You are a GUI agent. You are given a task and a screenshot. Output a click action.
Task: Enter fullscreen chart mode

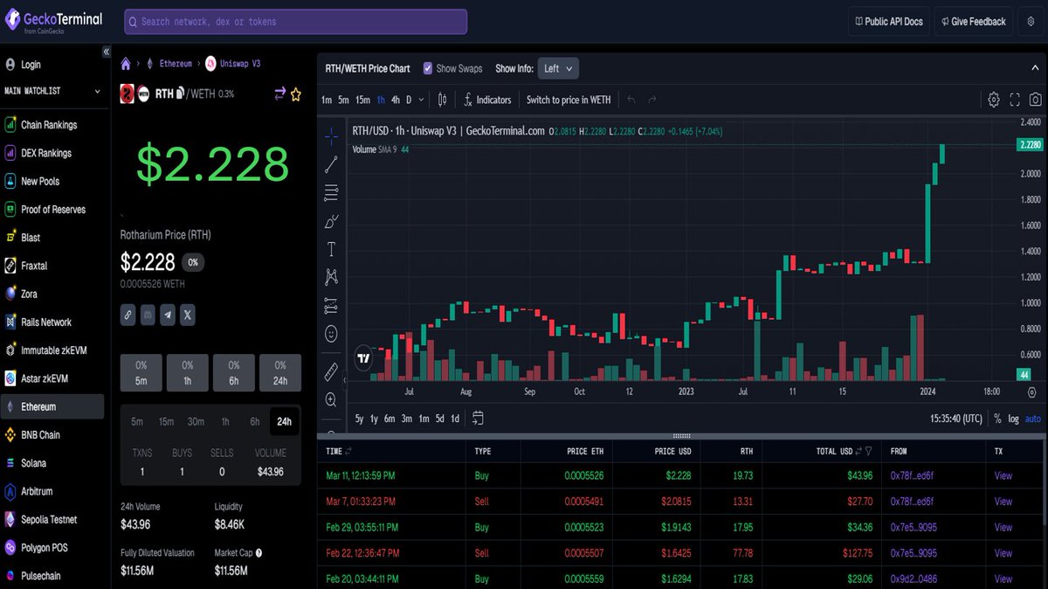1015,100
